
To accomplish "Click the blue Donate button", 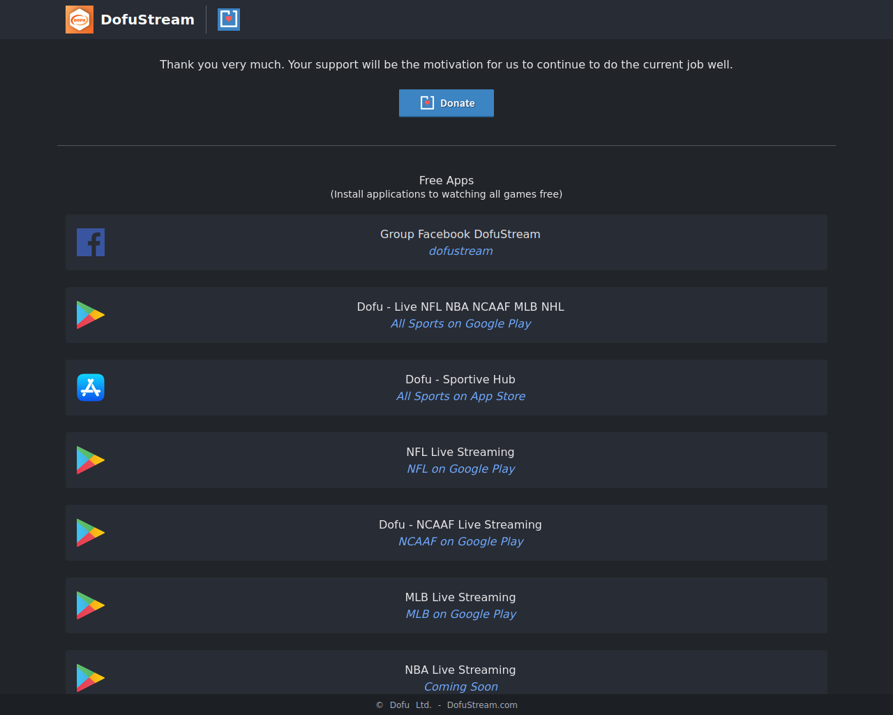I will click(446, 103).
